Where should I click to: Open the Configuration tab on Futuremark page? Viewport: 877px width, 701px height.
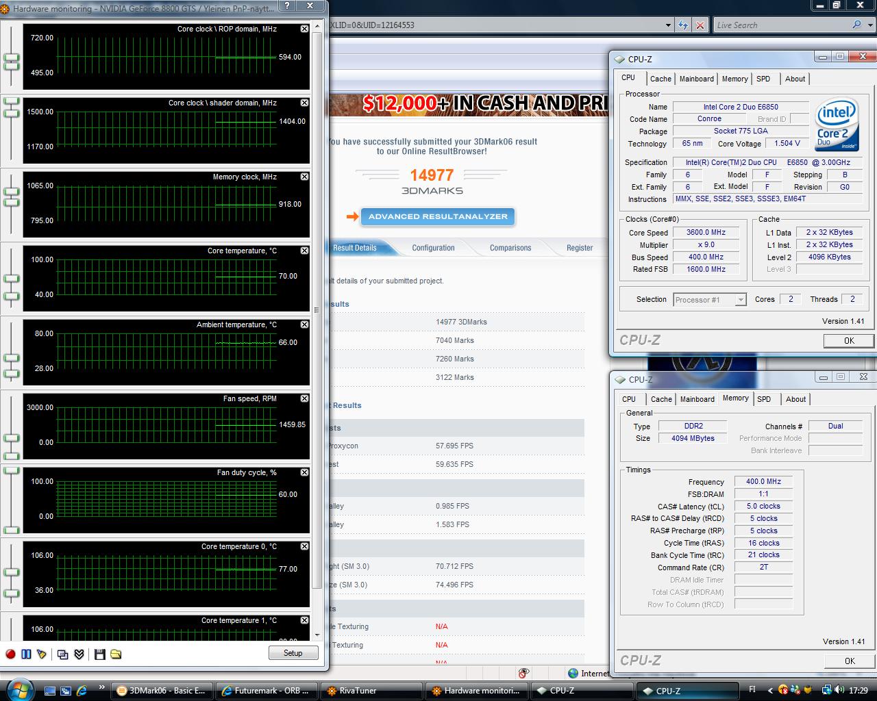click(433, 248)
